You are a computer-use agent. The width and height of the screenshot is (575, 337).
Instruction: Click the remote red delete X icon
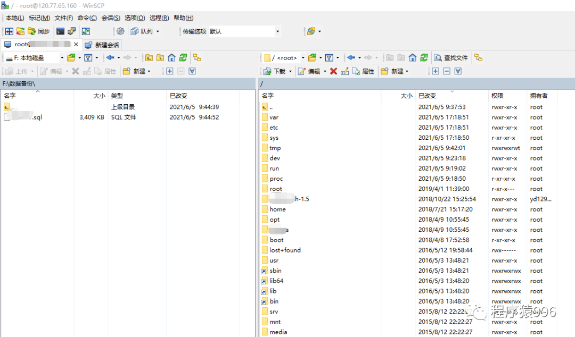click(333, 71)
